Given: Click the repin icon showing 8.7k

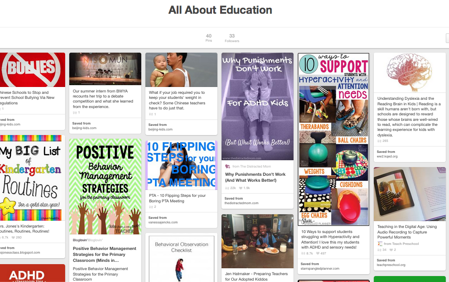Looking at the screenshot, I should click(303, 254).
